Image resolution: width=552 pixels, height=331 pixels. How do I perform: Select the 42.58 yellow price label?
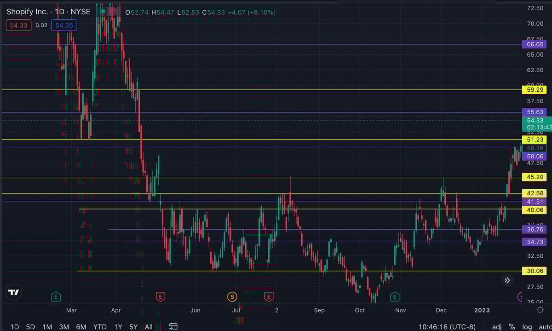coord(535,193)
